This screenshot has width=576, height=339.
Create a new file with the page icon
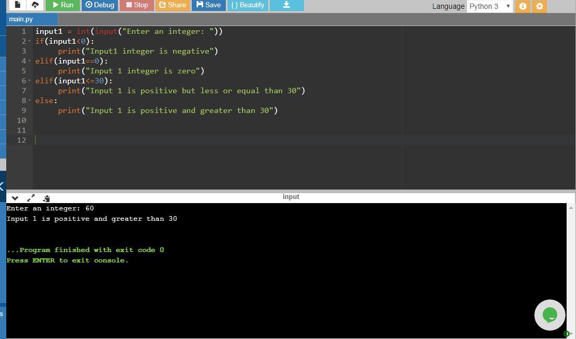click(x=18, y=5)
